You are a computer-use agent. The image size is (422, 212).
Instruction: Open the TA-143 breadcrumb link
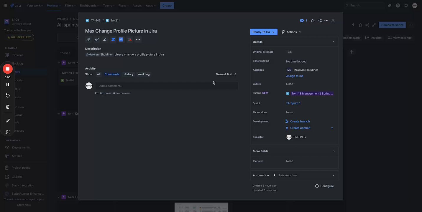click(96, 21)
